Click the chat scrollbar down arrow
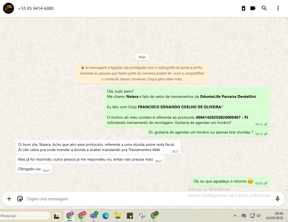 (x=287, y=190)
